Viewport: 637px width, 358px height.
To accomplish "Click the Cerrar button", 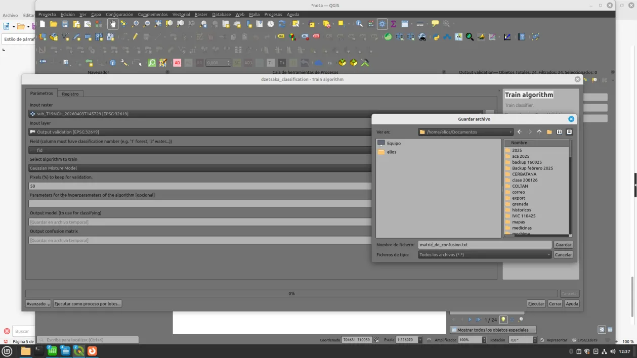I will click(x=555, y=304).
